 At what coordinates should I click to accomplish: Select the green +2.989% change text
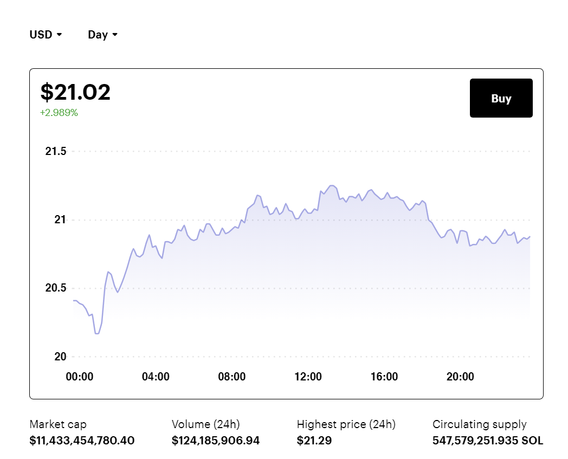tap(59, 113)
